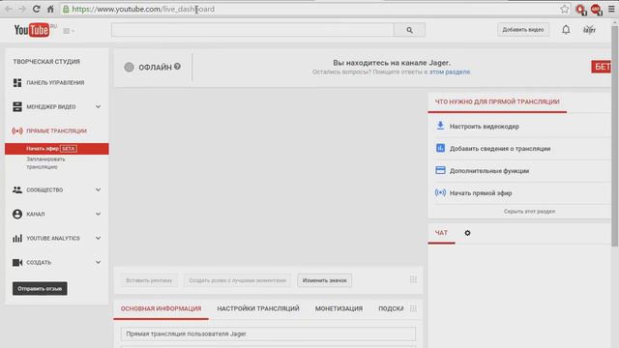Click the stream title input field
This screenshot has width=619, height=348.
coord(268,333)
